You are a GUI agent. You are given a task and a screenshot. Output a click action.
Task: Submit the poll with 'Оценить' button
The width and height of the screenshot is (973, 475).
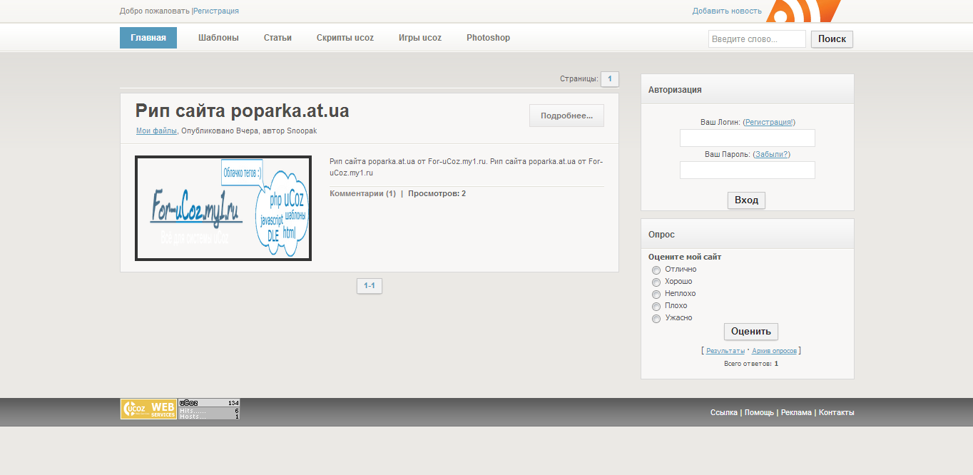click(751, 331)
